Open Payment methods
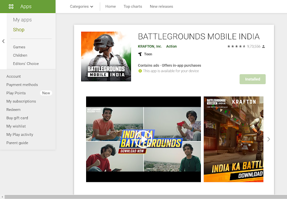287x199 pixels. pos(22,85)
